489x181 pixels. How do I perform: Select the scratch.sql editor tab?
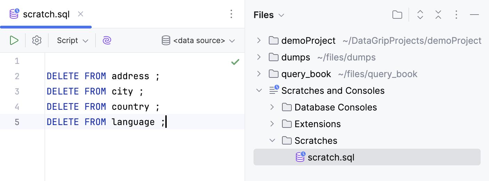[x=46, y=14]
